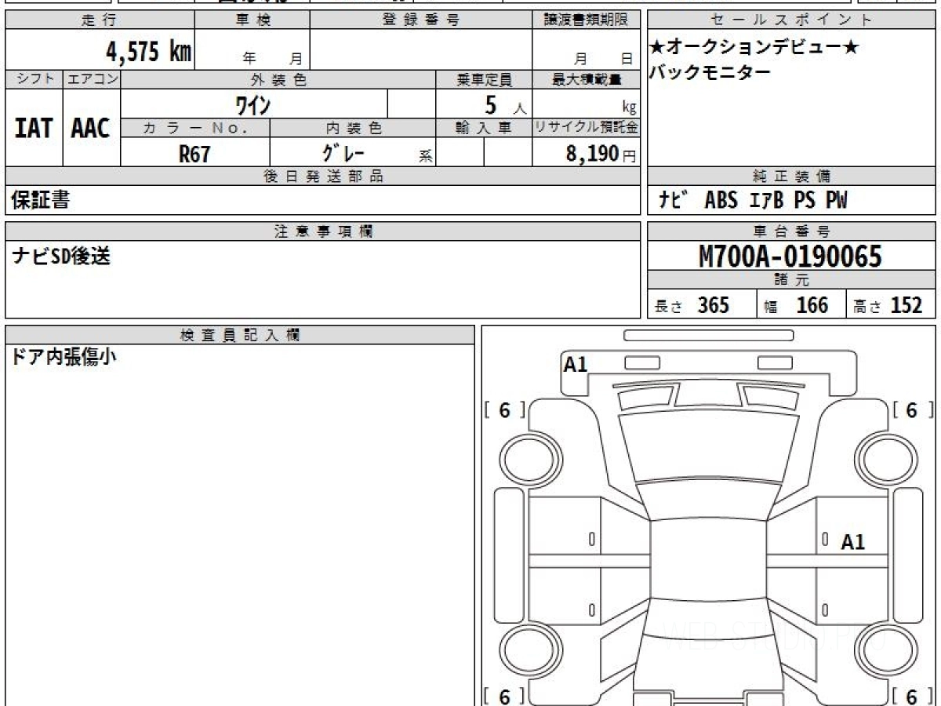Click the 最大積載量 header

pyautogui.click(x=587, y=79)
